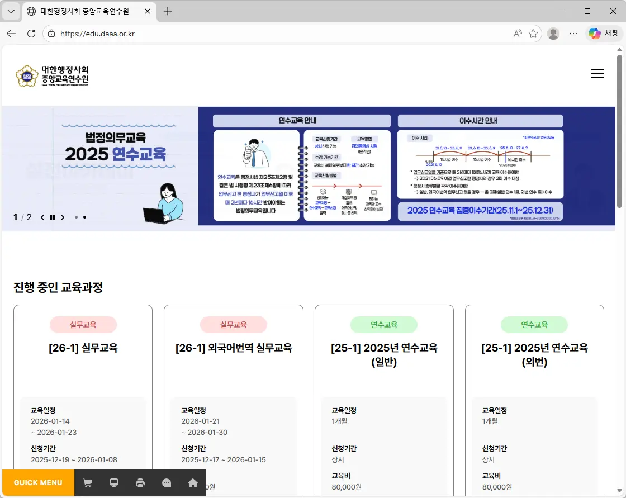626x498 pixels.
Task: Advance to the next banner slide
Action: pyautogui.click(x=62, y=217)
